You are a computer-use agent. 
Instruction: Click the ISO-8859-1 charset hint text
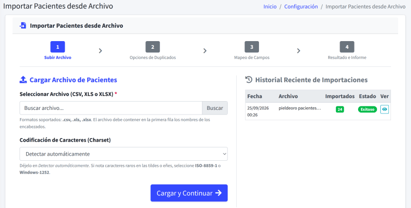206,165
